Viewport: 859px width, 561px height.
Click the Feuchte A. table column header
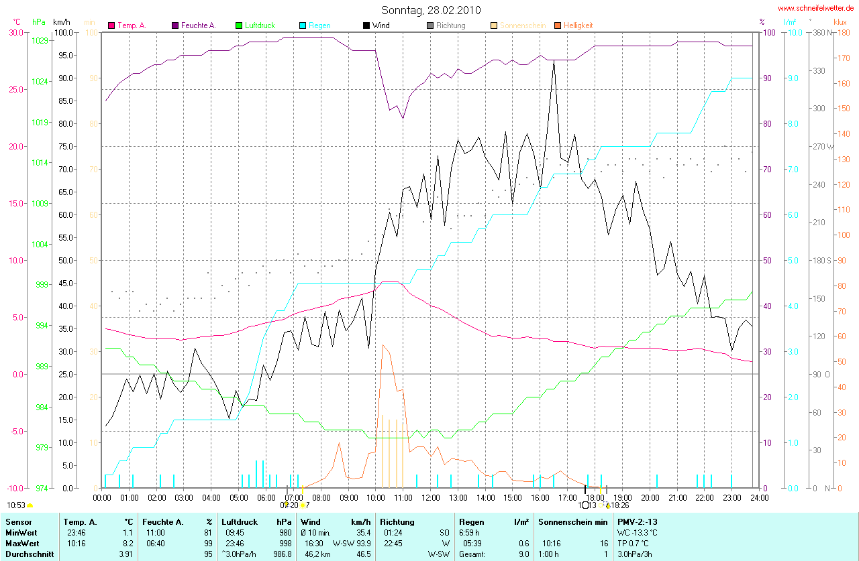162,521
